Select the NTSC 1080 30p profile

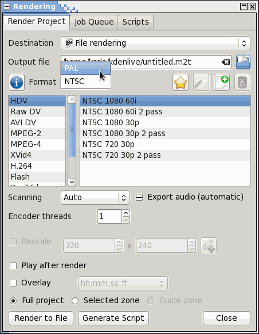point(166,123)
